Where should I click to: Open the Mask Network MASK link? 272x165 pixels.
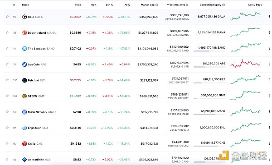click(42, 112)
